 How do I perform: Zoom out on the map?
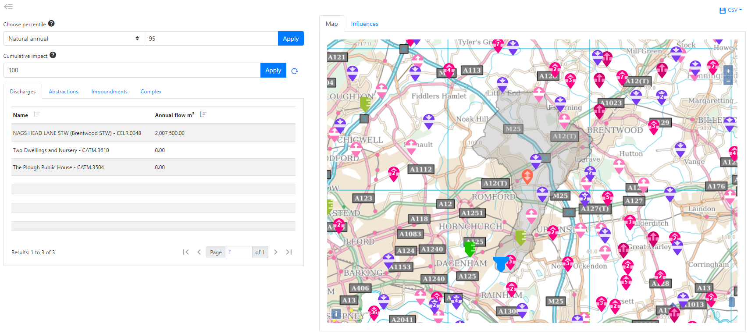[728, 81]
